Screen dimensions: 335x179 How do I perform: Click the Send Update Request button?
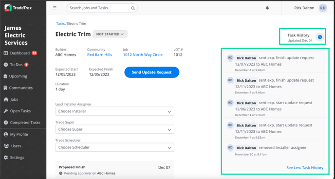[152, 72]
